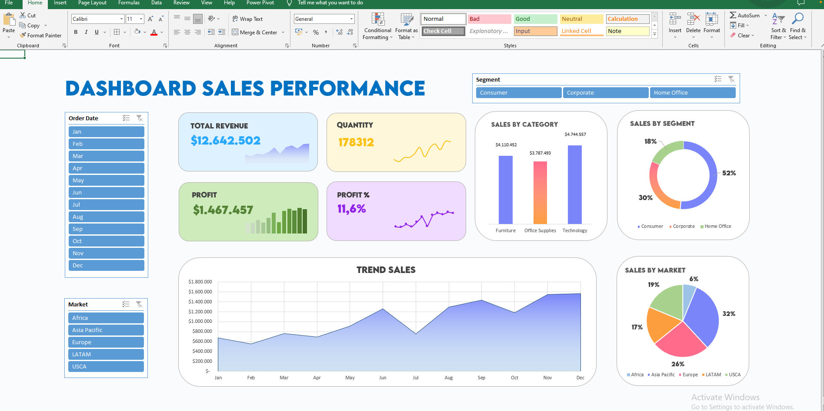Screen dimensions: 824x411
Task: Toggle bold formatting
Action: coord(75,32)
